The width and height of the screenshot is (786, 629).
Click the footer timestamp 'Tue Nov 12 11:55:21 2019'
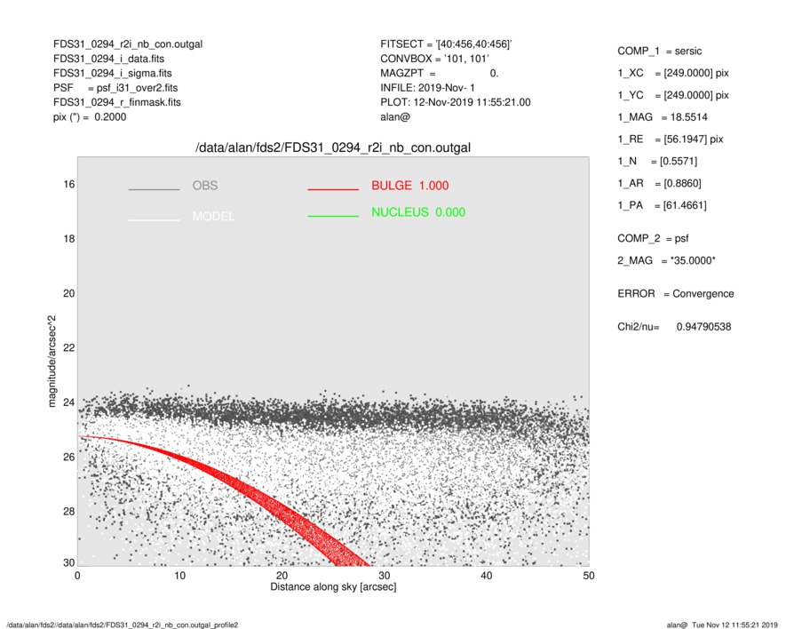click(x=734, y=625)
